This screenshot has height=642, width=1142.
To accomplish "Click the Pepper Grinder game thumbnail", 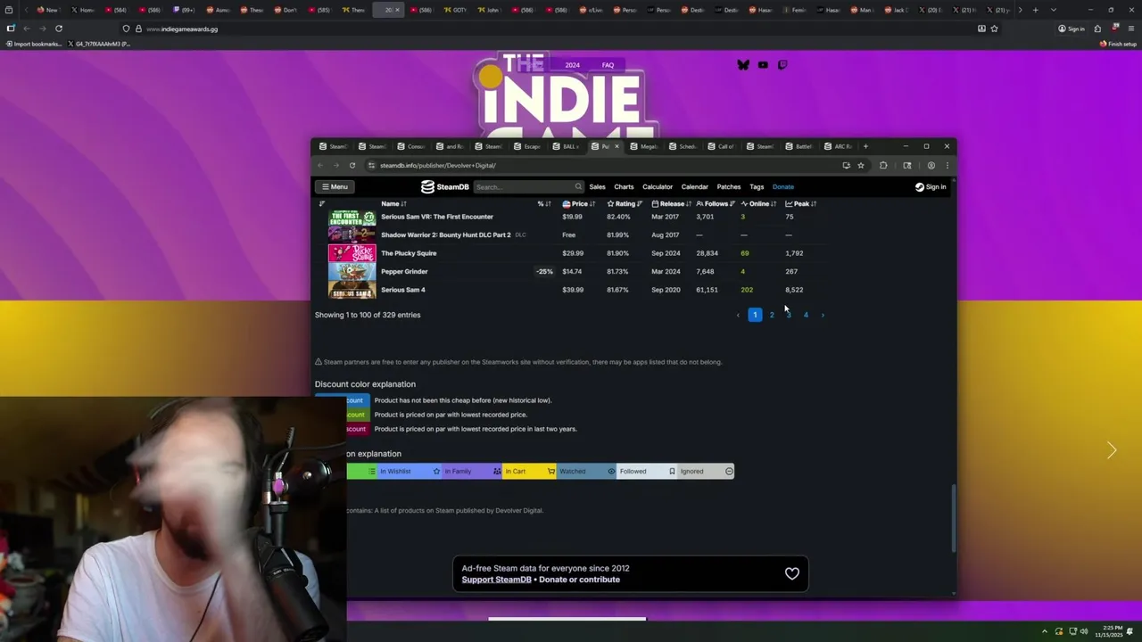I will pos(352,271).
